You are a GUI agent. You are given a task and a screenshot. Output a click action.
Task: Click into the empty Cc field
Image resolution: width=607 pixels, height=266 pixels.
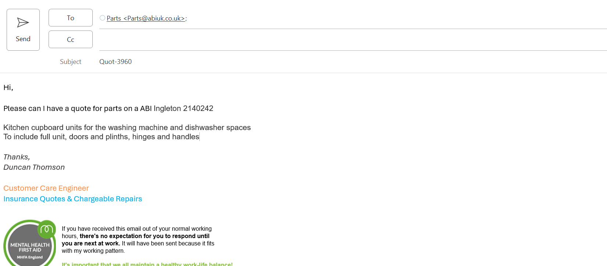coord(331,40)
